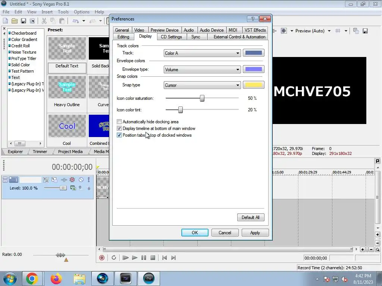
Task: Open the Preview (Auto) quality dropdown arrow
Action: (x=329, y=31)
